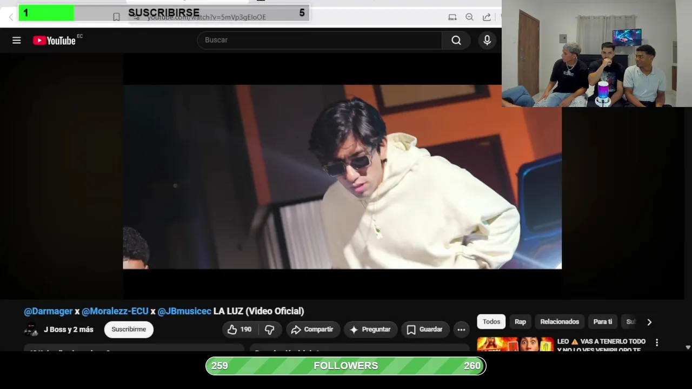692x389 pixels.
Task: Open the YouTube hamburger guide menu
Action: point(17,41)
